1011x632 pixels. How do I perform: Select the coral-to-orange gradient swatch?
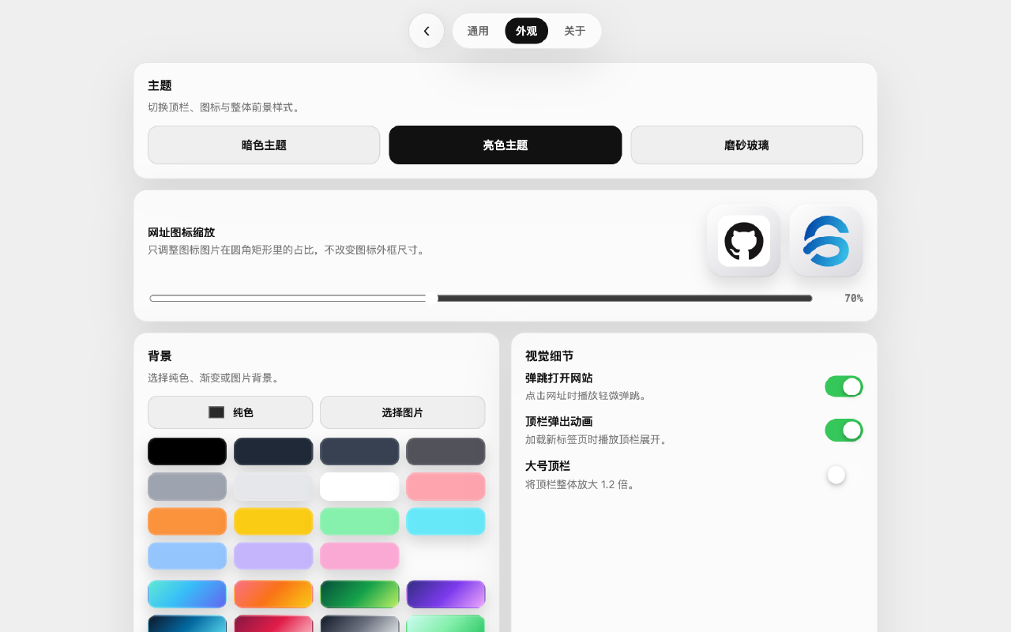(273, 594)
